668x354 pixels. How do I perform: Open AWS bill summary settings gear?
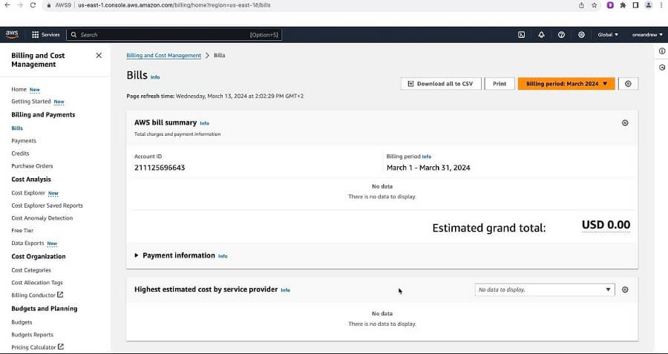click(625, 122)
